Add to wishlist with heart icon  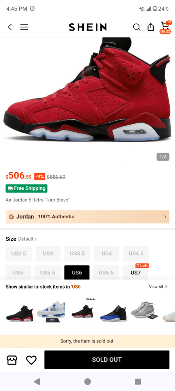[x=31, y=360]
